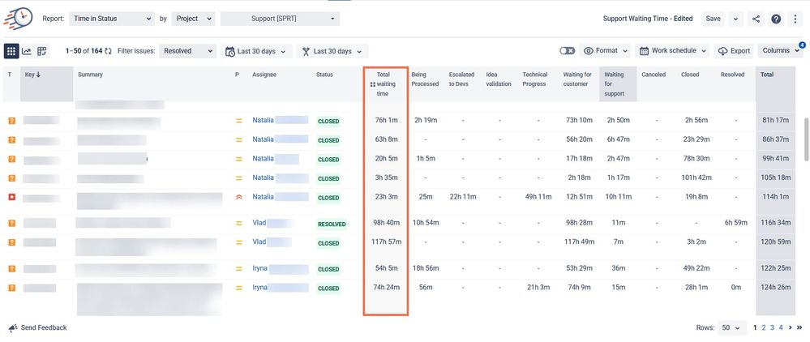Click the 22h 11m Escalated to Devs cell
The image size is (810, 342).
(x=463, y=197)
